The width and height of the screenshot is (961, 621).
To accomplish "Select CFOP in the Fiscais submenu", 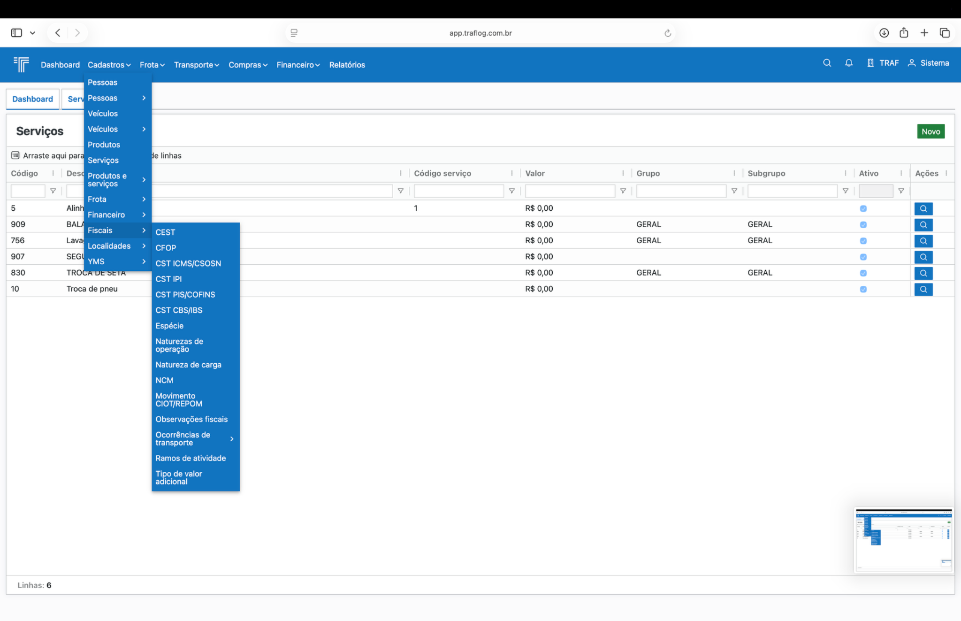I will click(x=166, y=248).
